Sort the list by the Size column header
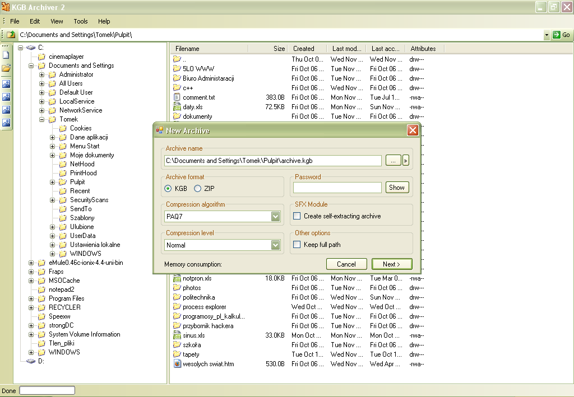Screen dimensions: 574x397 click(267, 49)
